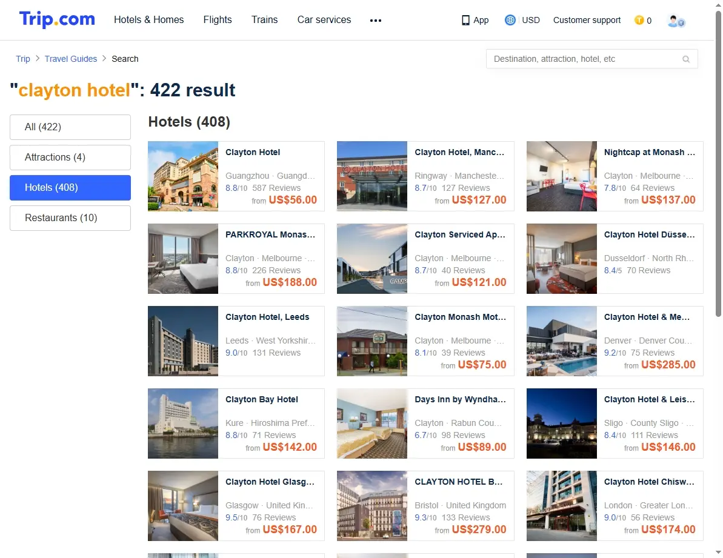The image size is (723, 558).
Task: Open Clayton Hotel, Leeds photo
Action: pyautogui.click(x=183, y=342)
